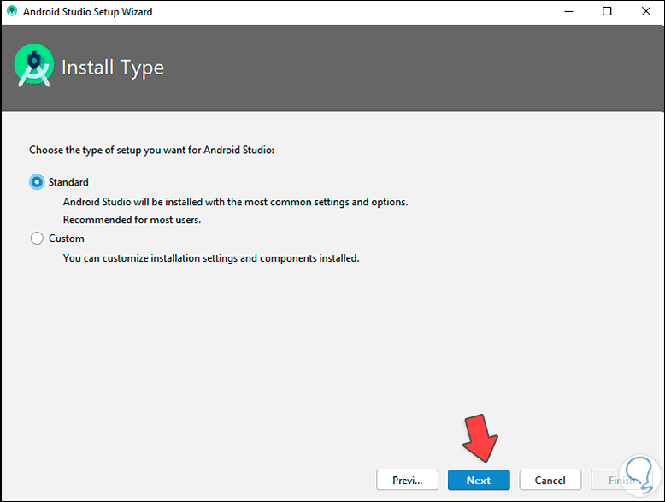Image resolution: width=665 pixels, height=502 pixels.
Task: Click 'You can customize installation settings' description
Action: point(211,258)
